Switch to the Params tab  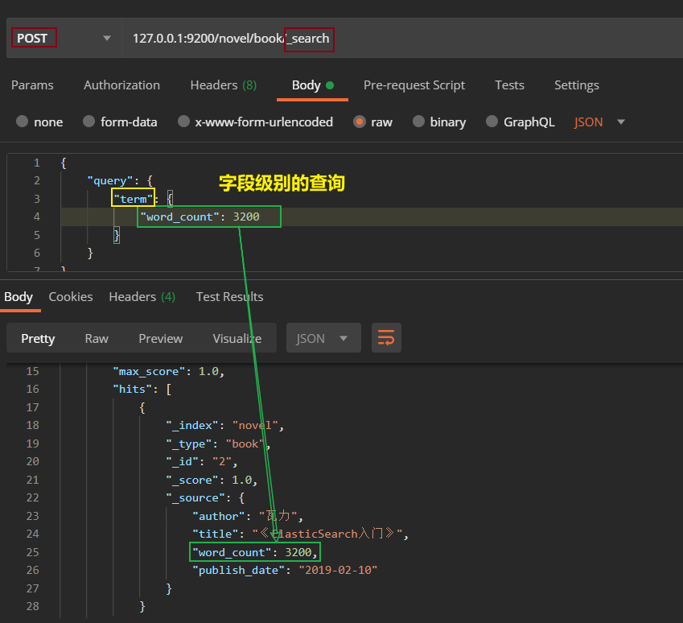[x=32, y=85]
